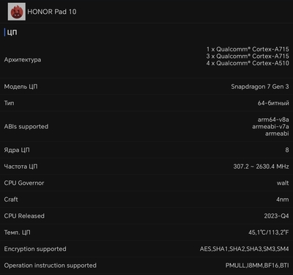Select the HONOR Pad 10 device title
293x275 pixels.
(x=52, y=12)
